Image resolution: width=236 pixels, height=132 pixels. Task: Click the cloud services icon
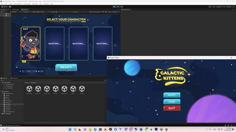coord(10,7)
